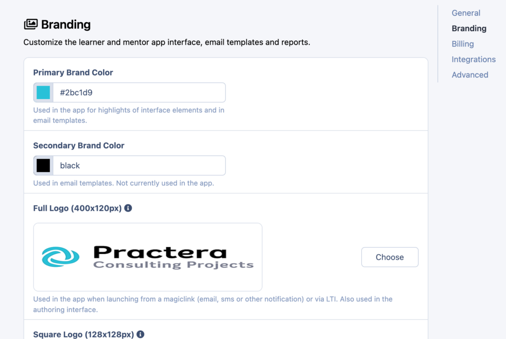Open the Billing settings section
506x339 pixels.
point(463,44)
